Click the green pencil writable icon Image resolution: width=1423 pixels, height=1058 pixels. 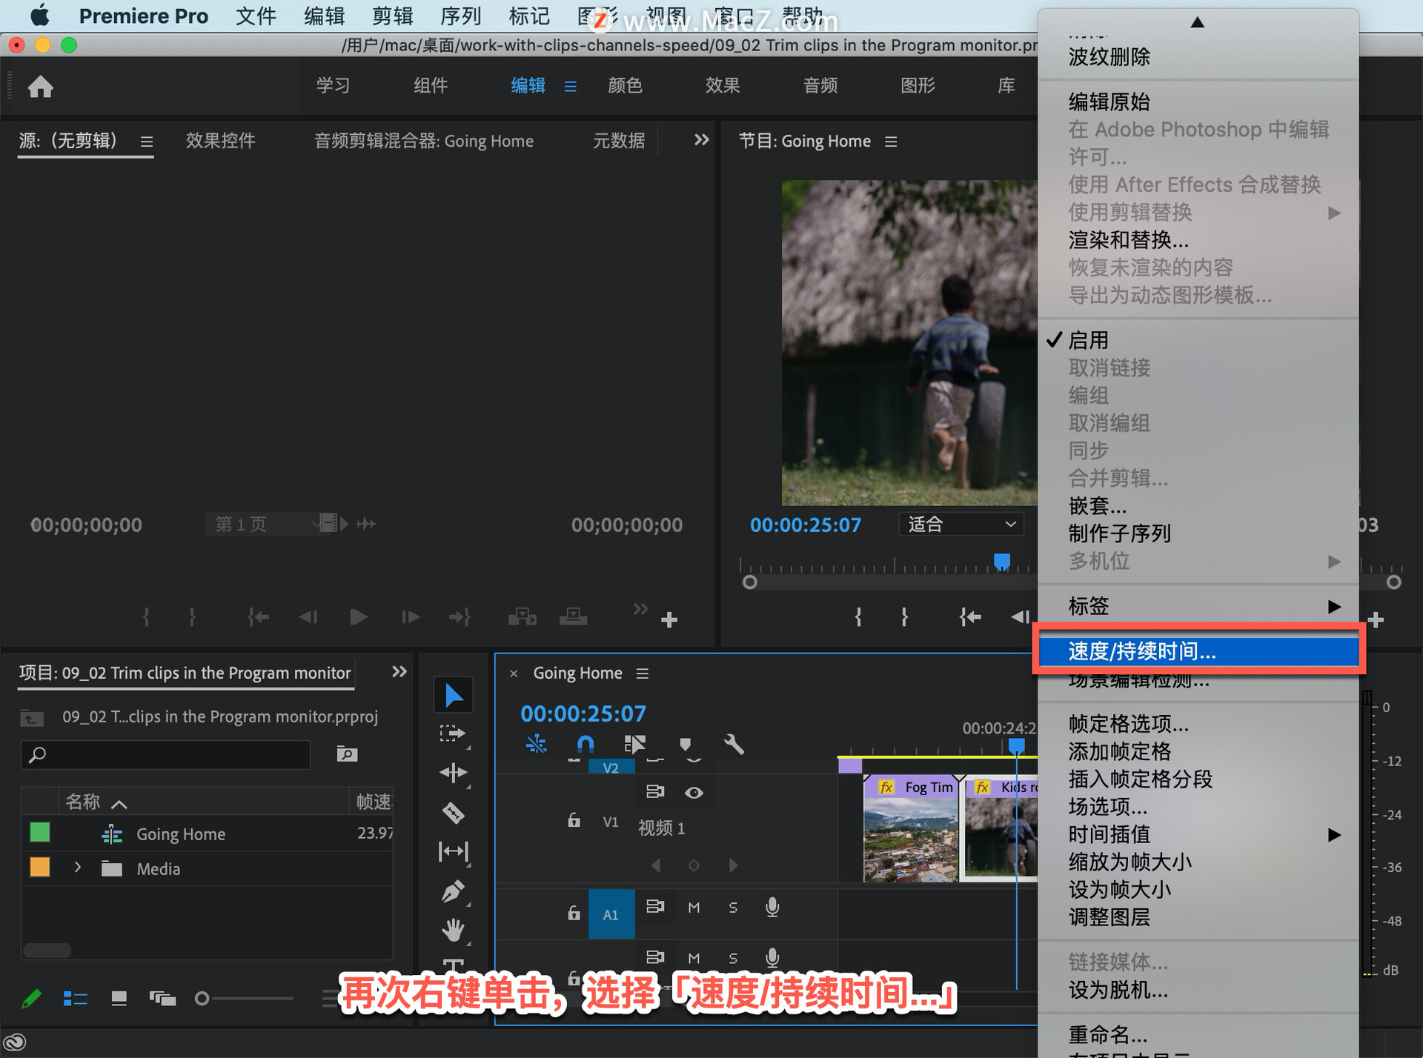pyautogui.click(x=31, y=999)
